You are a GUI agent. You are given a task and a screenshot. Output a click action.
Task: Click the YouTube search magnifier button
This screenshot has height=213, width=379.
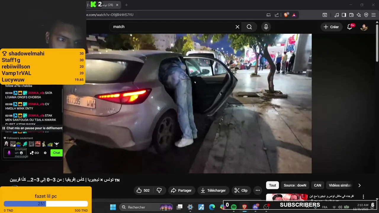click(249, 27)
